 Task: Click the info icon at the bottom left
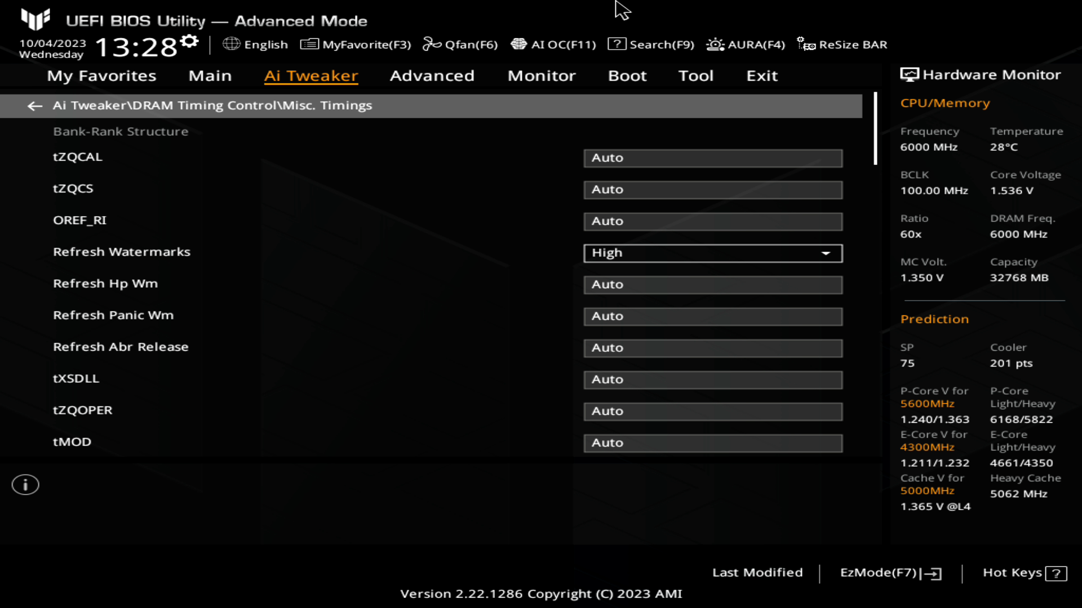click(25, 485)
